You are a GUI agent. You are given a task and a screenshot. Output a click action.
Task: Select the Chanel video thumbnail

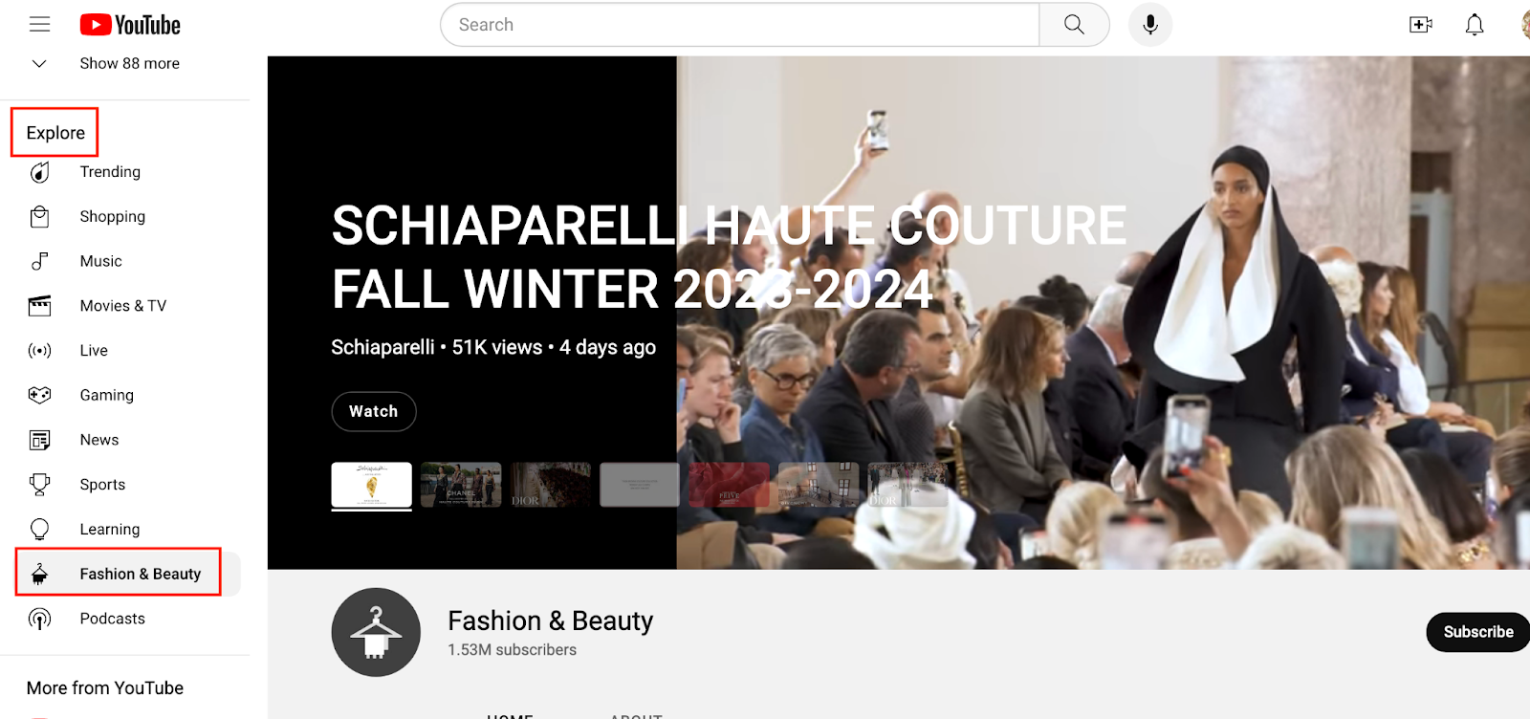(461, 485)
